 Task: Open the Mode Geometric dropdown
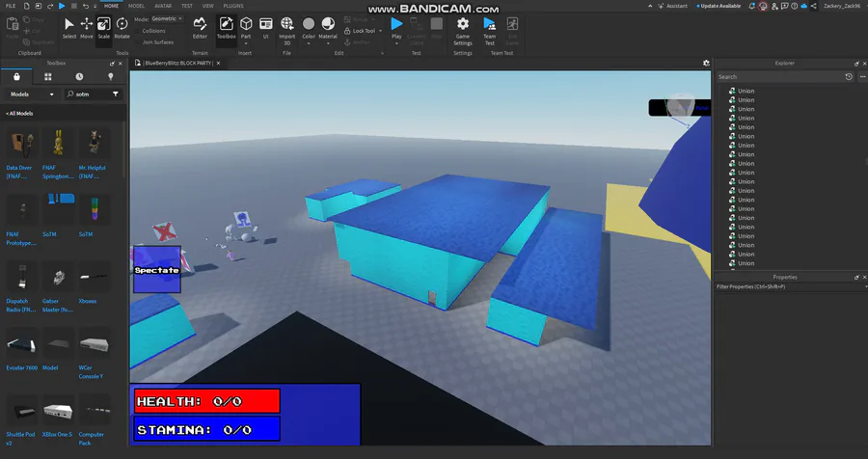(x=167, y=19)
